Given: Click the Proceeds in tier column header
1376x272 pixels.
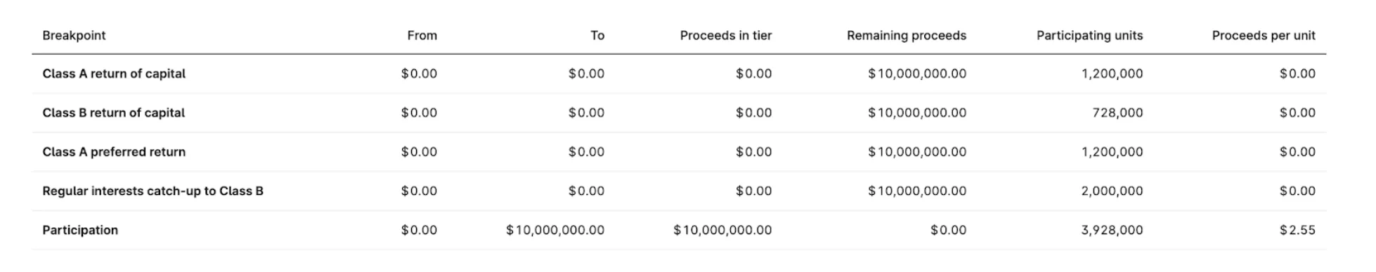Looking at the screenshot, I should 725,36.
